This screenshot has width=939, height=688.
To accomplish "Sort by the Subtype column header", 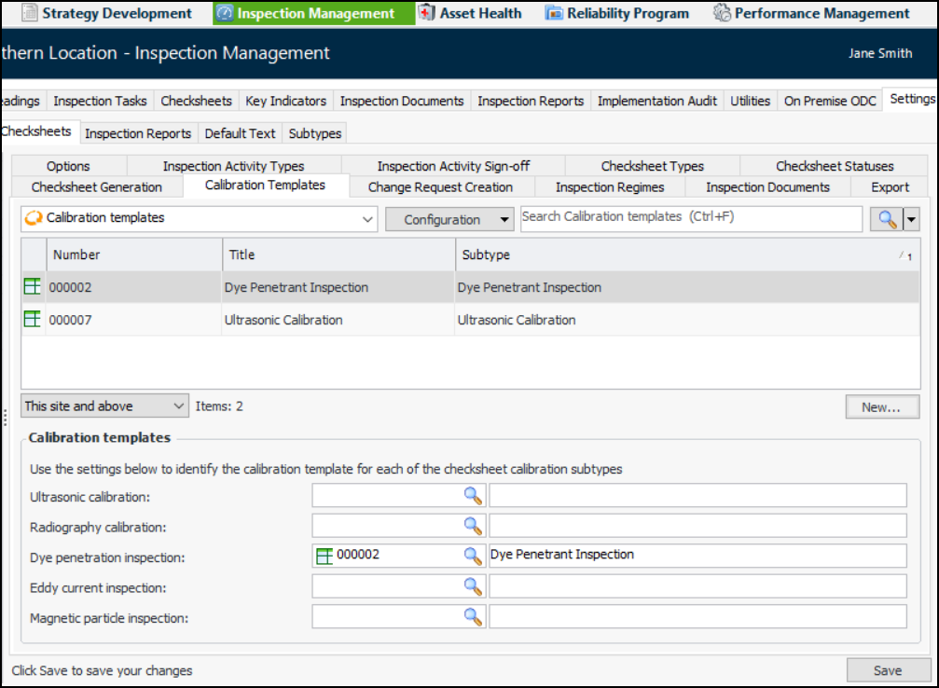I will [x=671, y=255].
